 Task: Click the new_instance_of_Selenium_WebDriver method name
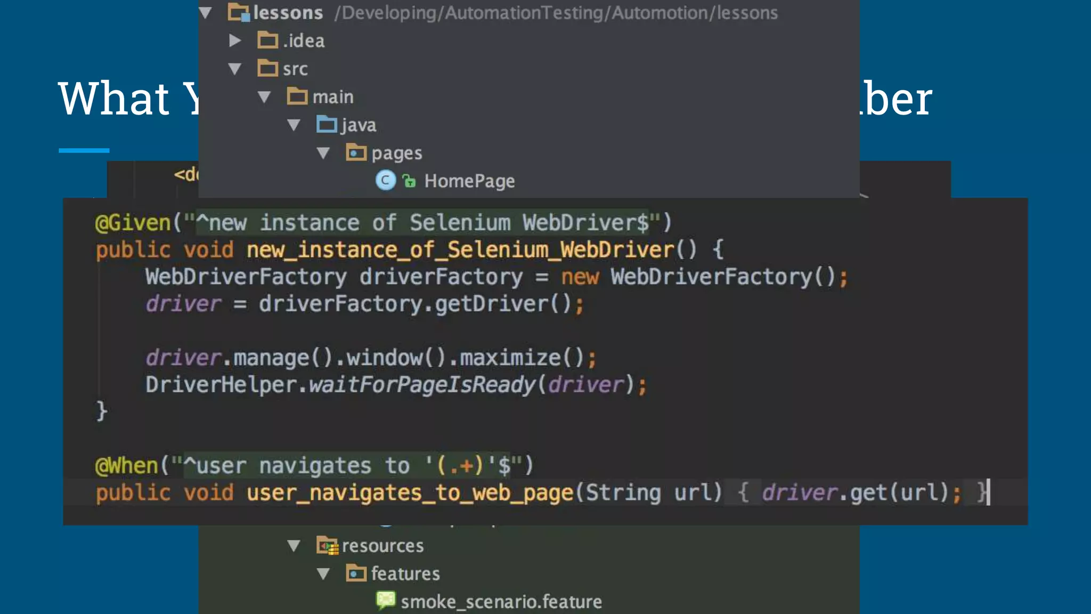pyautogui.click(x=460, y=250)
